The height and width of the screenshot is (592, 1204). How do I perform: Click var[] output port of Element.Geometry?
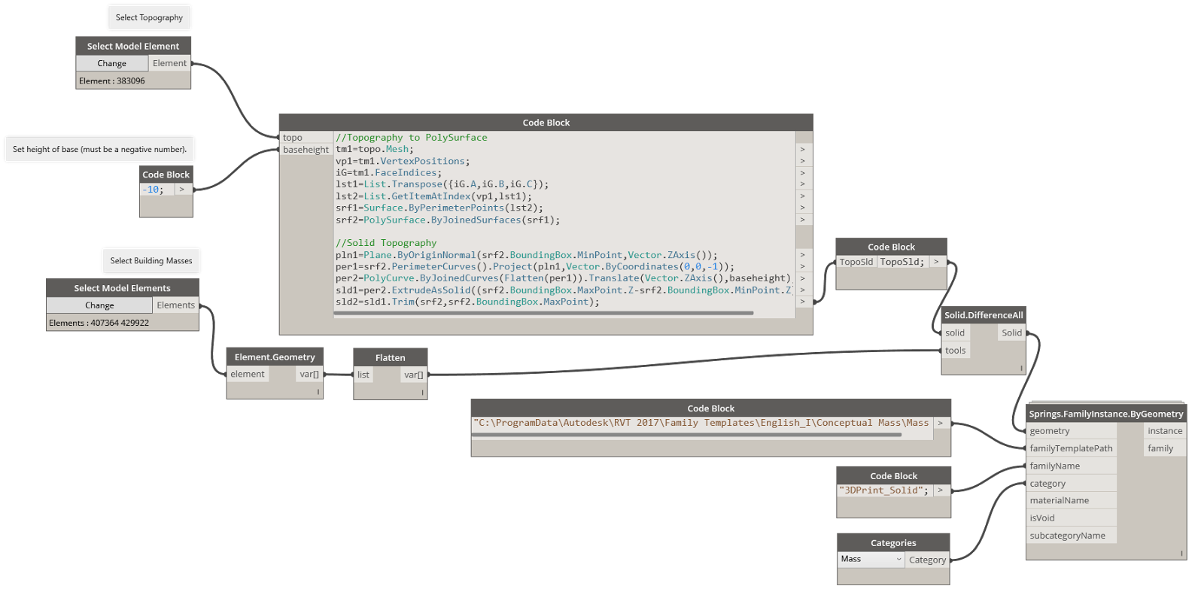[309, 374]
